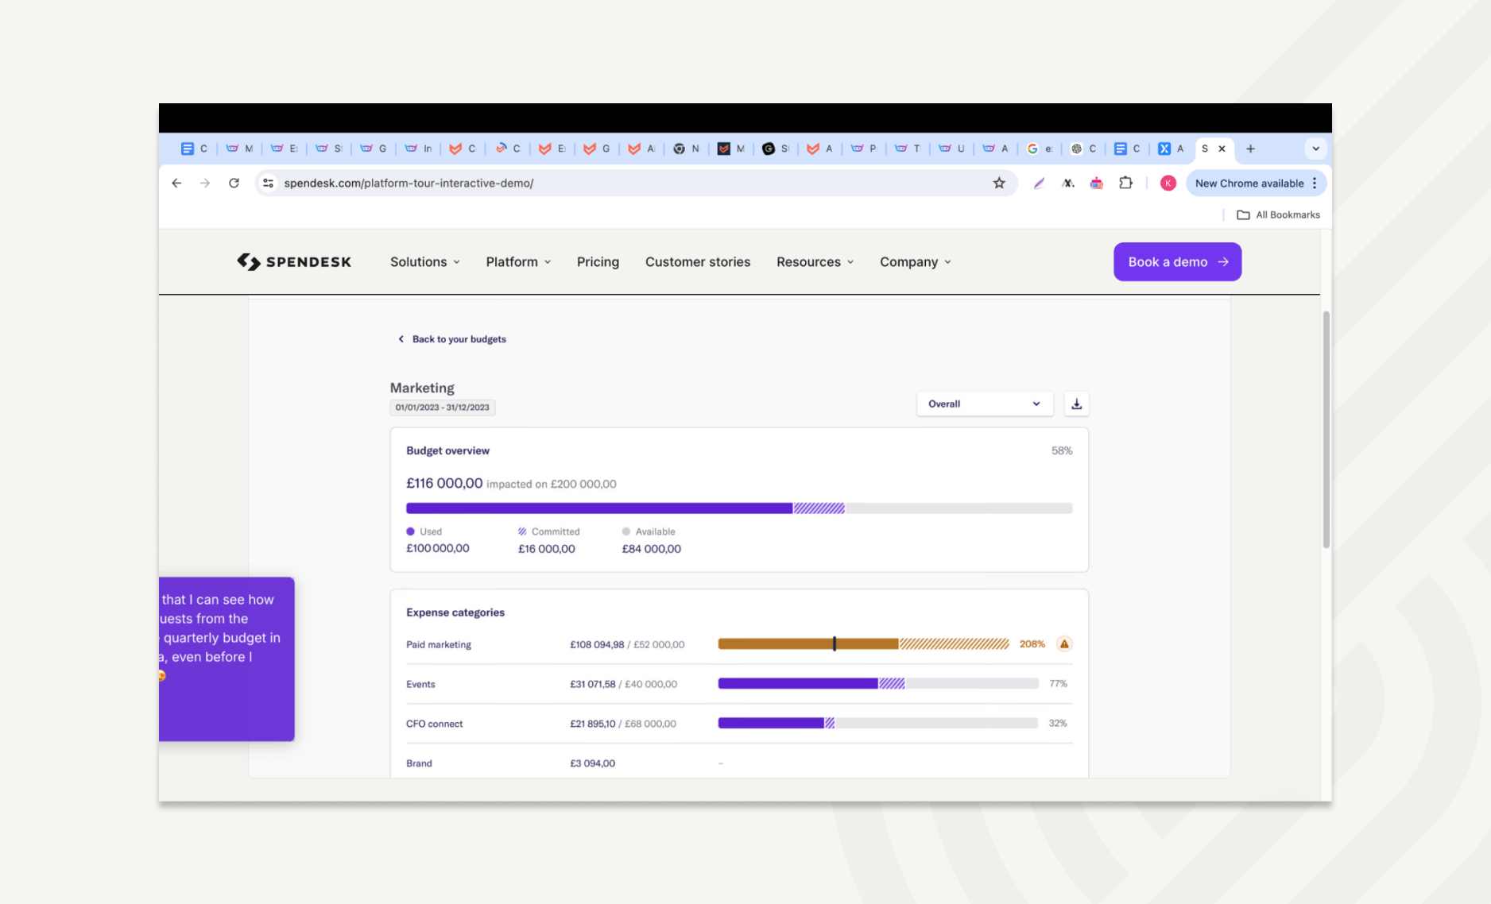Select the Events category row label
This screenshot has width=1491, height=904.
[420, 684]
